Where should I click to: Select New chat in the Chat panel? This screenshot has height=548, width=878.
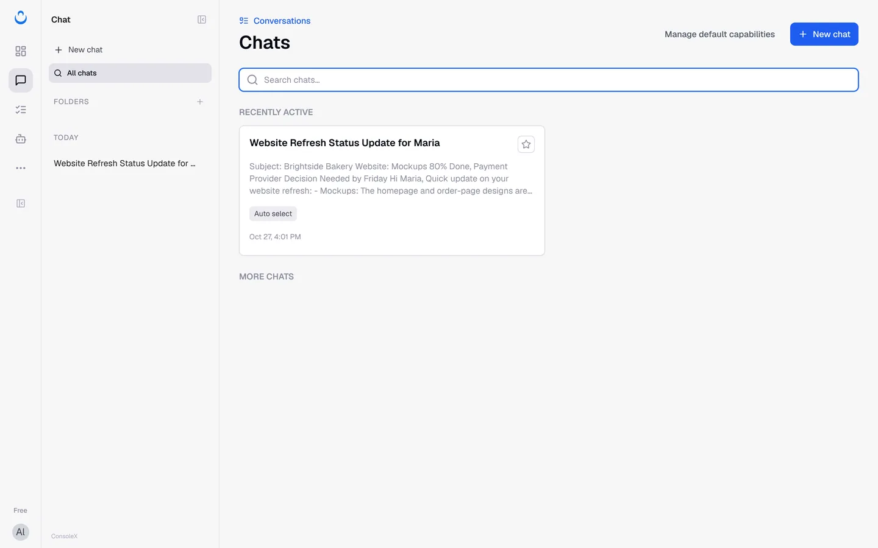tap(130, 50)
